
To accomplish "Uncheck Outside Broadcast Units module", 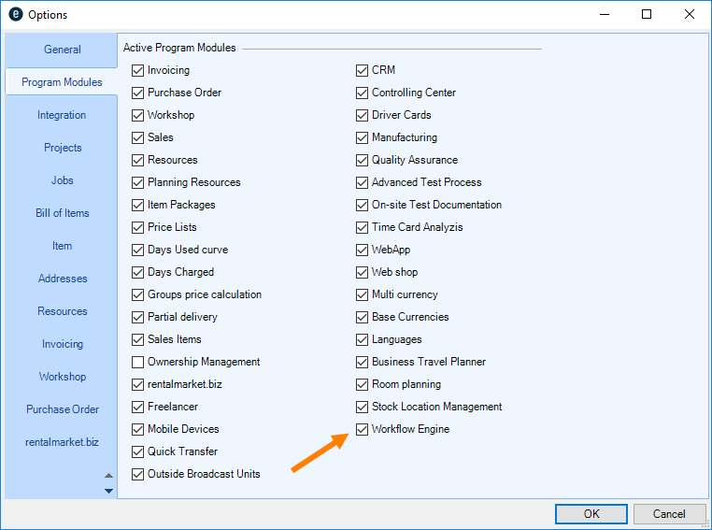I will (x=138, y=474).
